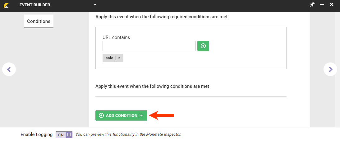Pin the Event Builder panel
This screenshot has height=141, width=340.
tap(312, 5)
